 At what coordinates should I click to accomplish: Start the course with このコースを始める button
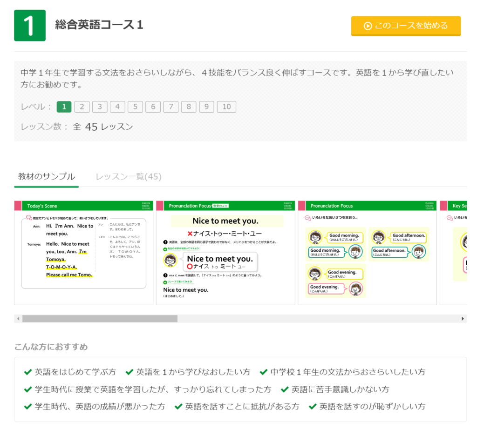406,26
